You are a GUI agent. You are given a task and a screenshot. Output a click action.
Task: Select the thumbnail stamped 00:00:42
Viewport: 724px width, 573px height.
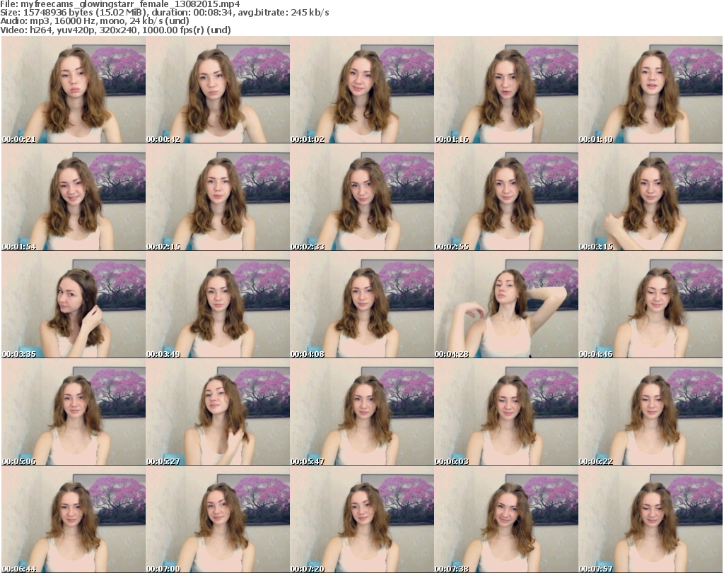click(x=218, y=90)
